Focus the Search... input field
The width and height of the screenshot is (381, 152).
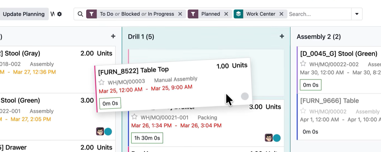(x=319, y=14)
